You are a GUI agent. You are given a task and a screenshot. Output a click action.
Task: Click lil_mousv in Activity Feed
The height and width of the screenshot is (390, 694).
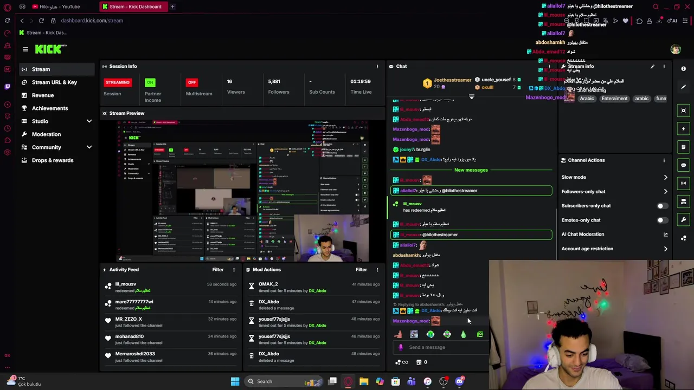point(126,284)
